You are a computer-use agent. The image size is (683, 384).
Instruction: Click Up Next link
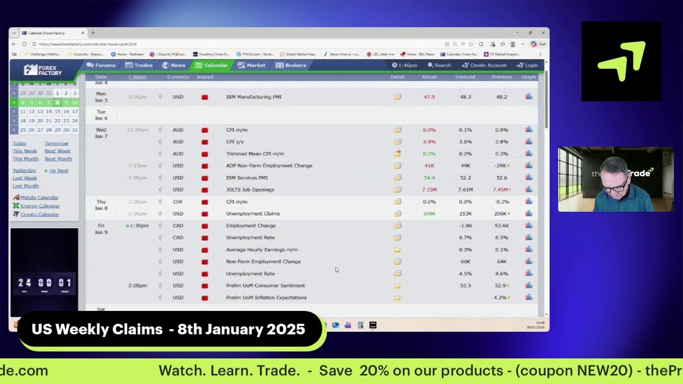59,171
